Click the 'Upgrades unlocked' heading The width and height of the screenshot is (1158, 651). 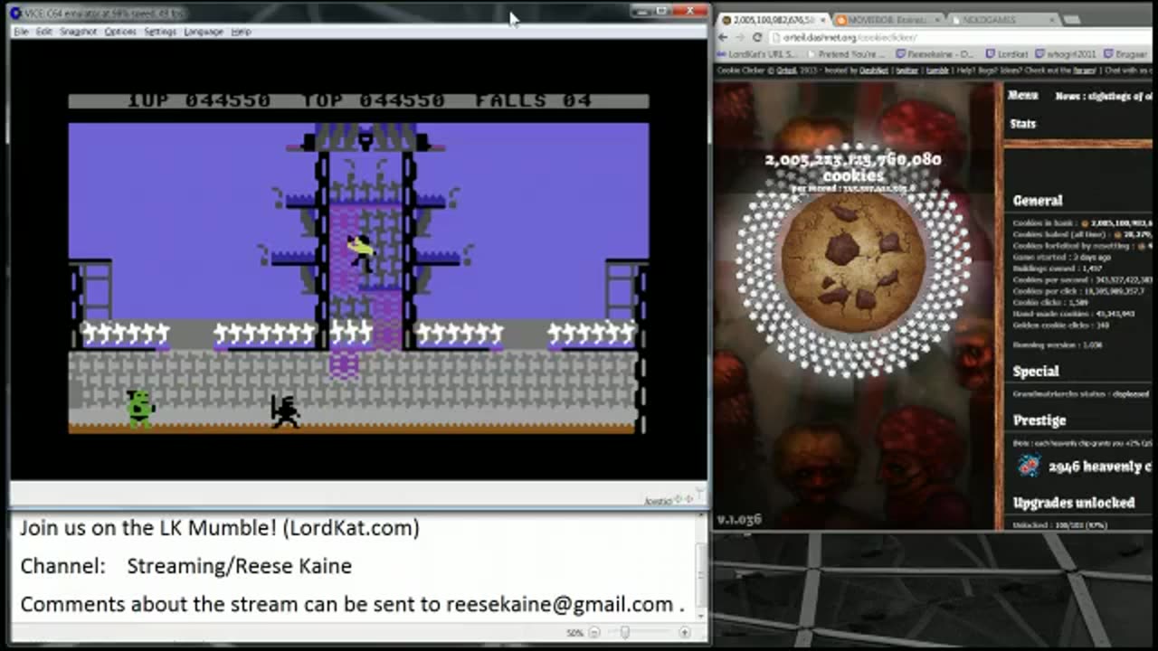tap(1074, 503)
